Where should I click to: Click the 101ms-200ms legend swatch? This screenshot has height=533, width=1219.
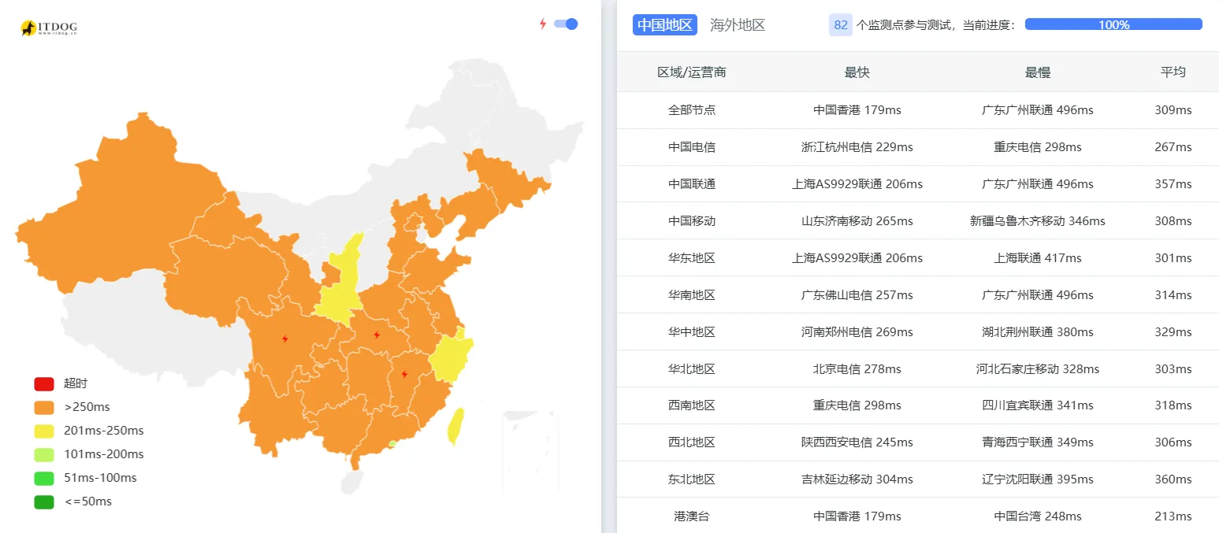click(x=44, y=454)
